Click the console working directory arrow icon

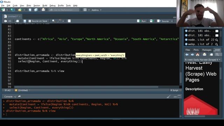coord(19,97)
